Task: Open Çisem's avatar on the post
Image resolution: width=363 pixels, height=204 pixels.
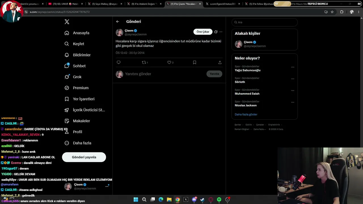Action: 119,33
